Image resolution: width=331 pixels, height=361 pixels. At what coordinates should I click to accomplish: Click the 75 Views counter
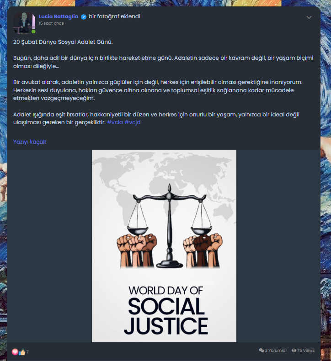tap(306, 351)
